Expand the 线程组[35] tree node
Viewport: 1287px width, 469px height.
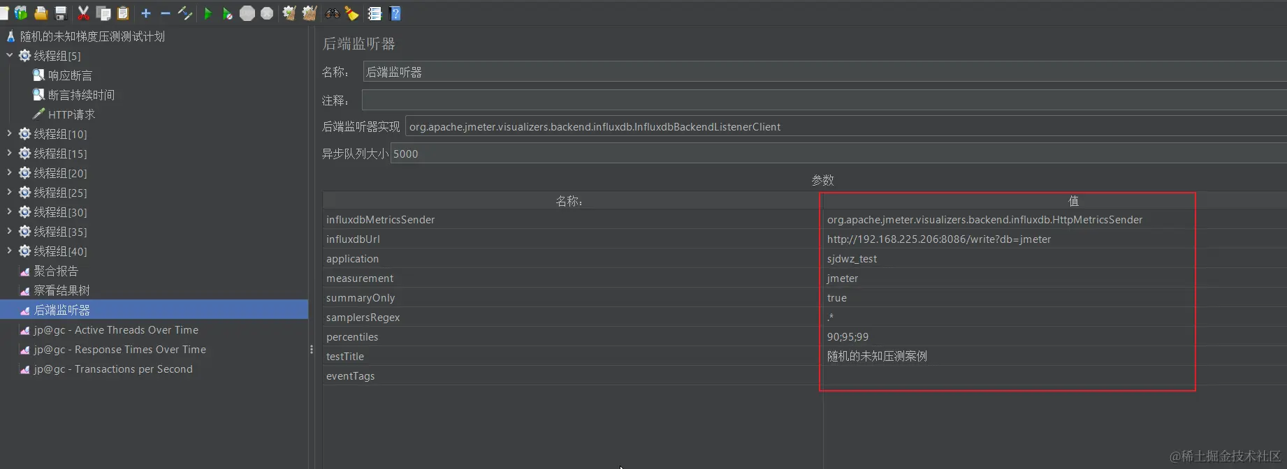pyautogui.click(x=9, y=230)
